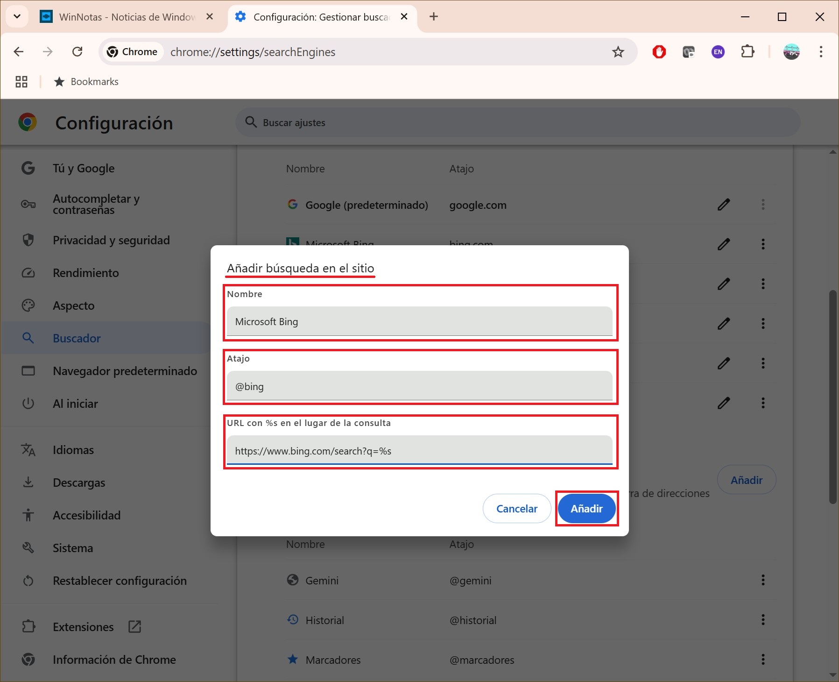
Task: Click the Chrome logo beside Configuración
Action: pos(28,122)
